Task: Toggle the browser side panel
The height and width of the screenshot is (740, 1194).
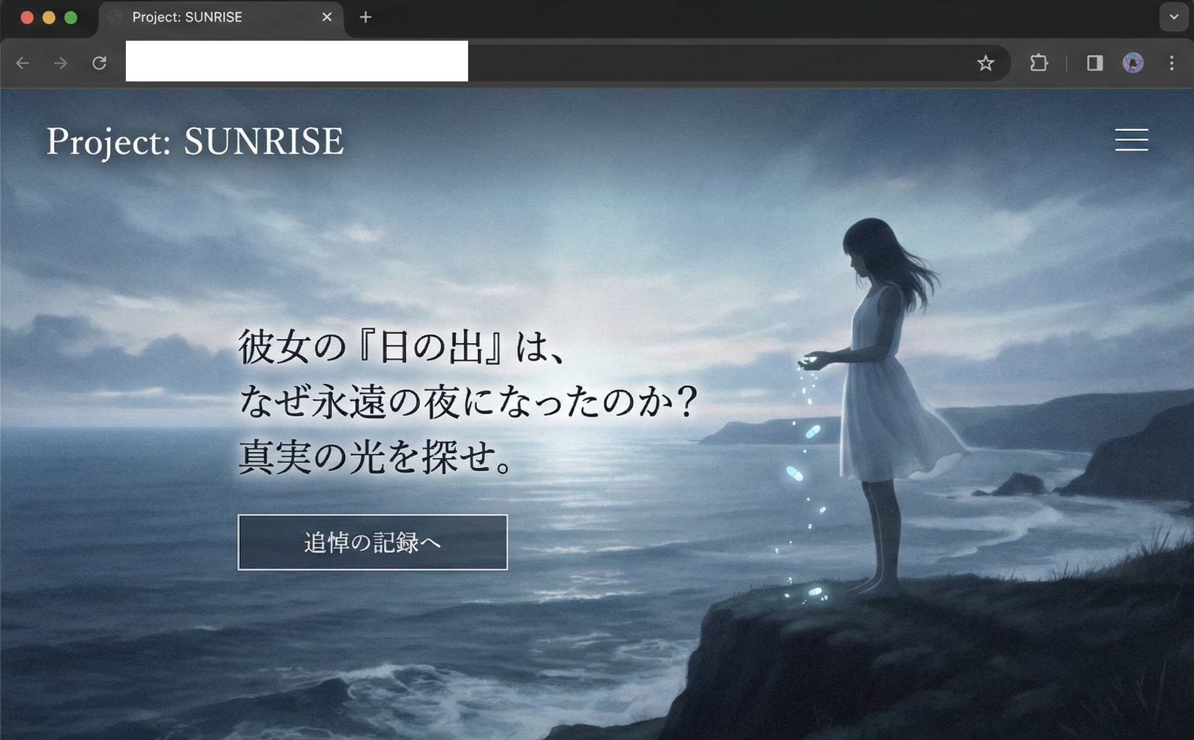Action: pyautogui.click(x=1095, y=63)
